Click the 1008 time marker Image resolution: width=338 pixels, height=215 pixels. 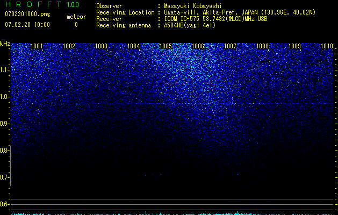point(262,46)
